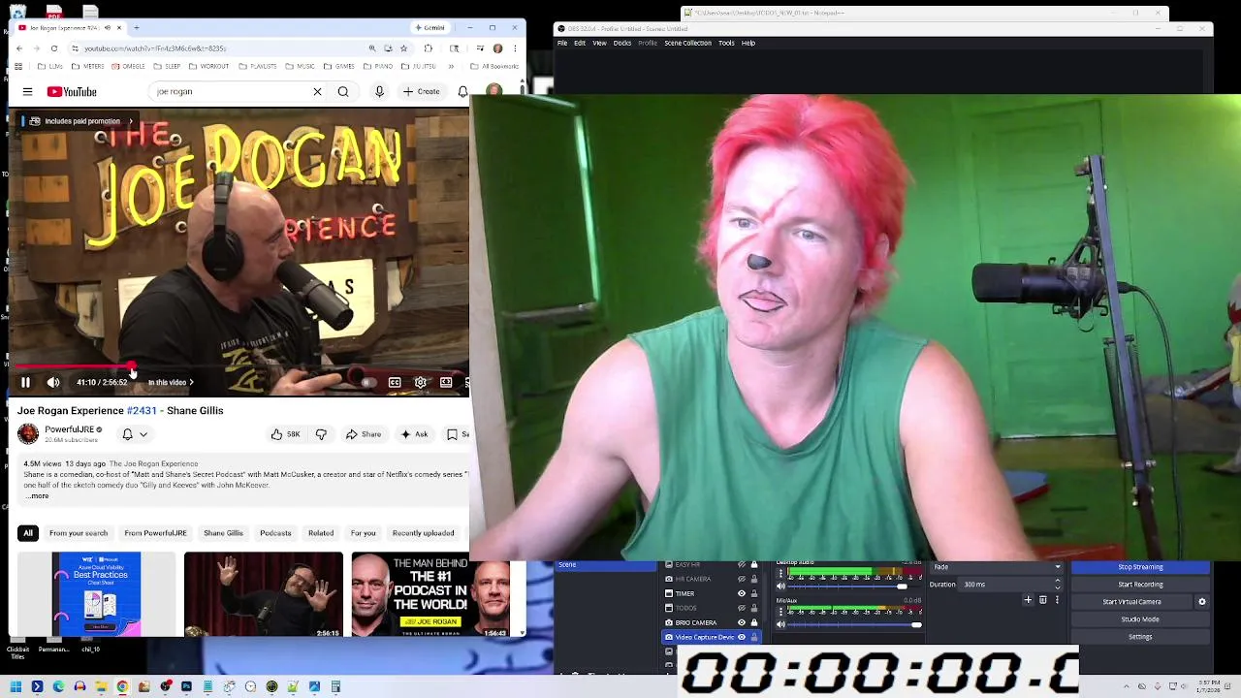This screenshot has width=1241, height=698.
Task: Hide the TIMER source in OBS
Action: (x=742, y=593)
